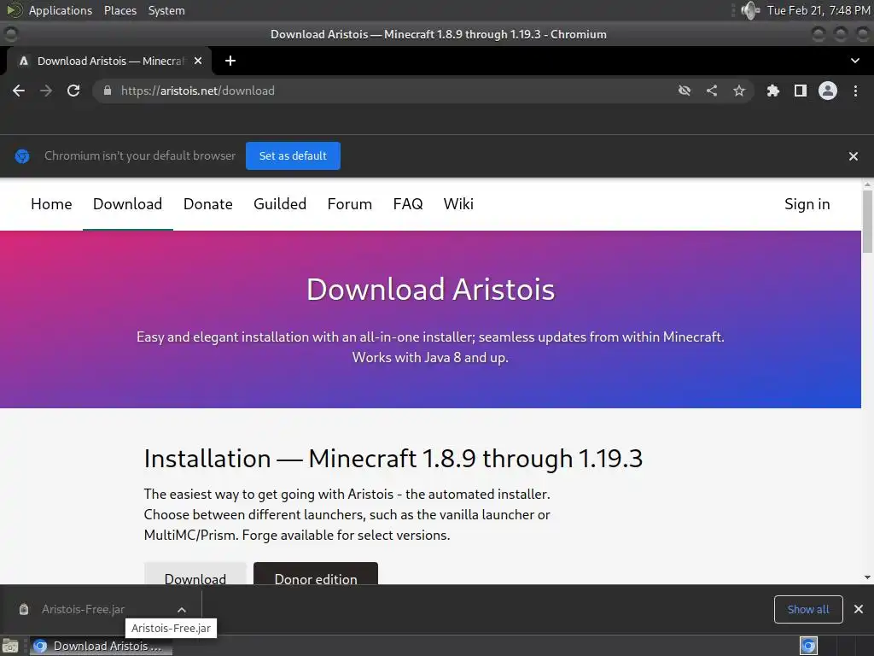Image resolution: width=874 pixels, height=656 pixels.
Task: Open the Wiki page
Action: (x=458, y=204)
